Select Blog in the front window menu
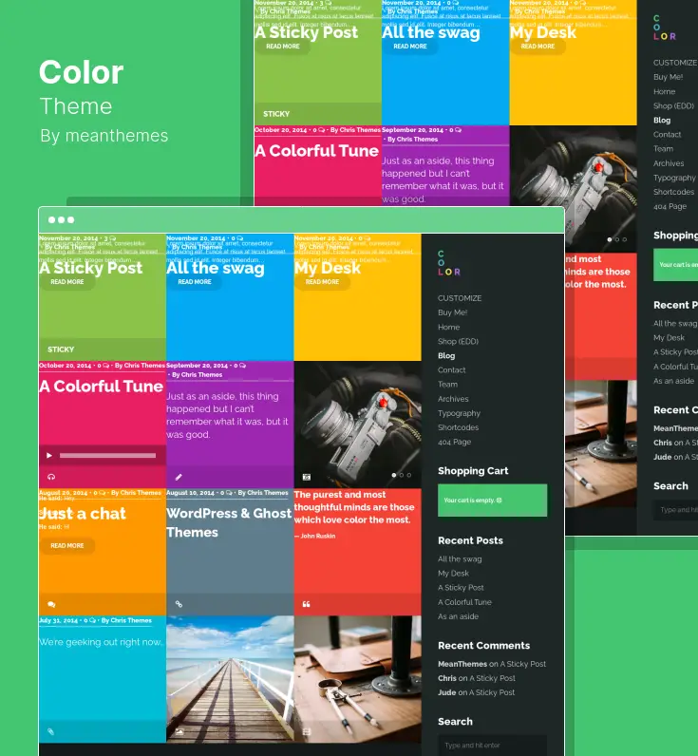The height and width of the screenshot is (756, 698). [446, 356]
